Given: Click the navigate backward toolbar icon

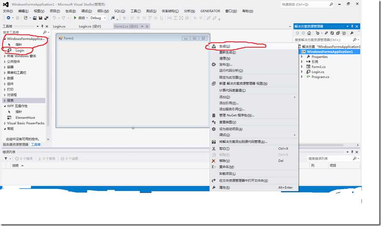Looking at the screenshot, I should click(x=8, y=18).
